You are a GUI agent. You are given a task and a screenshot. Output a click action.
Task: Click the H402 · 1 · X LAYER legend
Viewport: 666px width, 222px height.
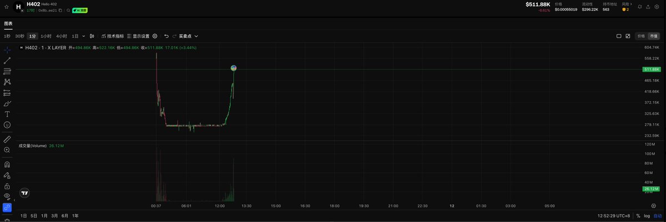click(x=47, y=48)
